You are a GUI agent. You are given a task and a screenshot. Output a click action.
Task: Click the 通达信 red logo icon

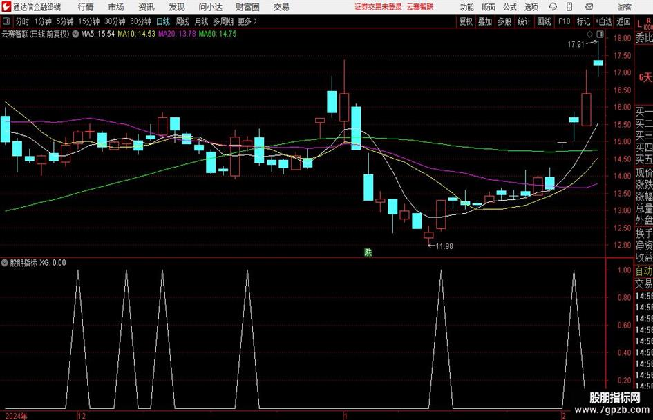point(6,7)
